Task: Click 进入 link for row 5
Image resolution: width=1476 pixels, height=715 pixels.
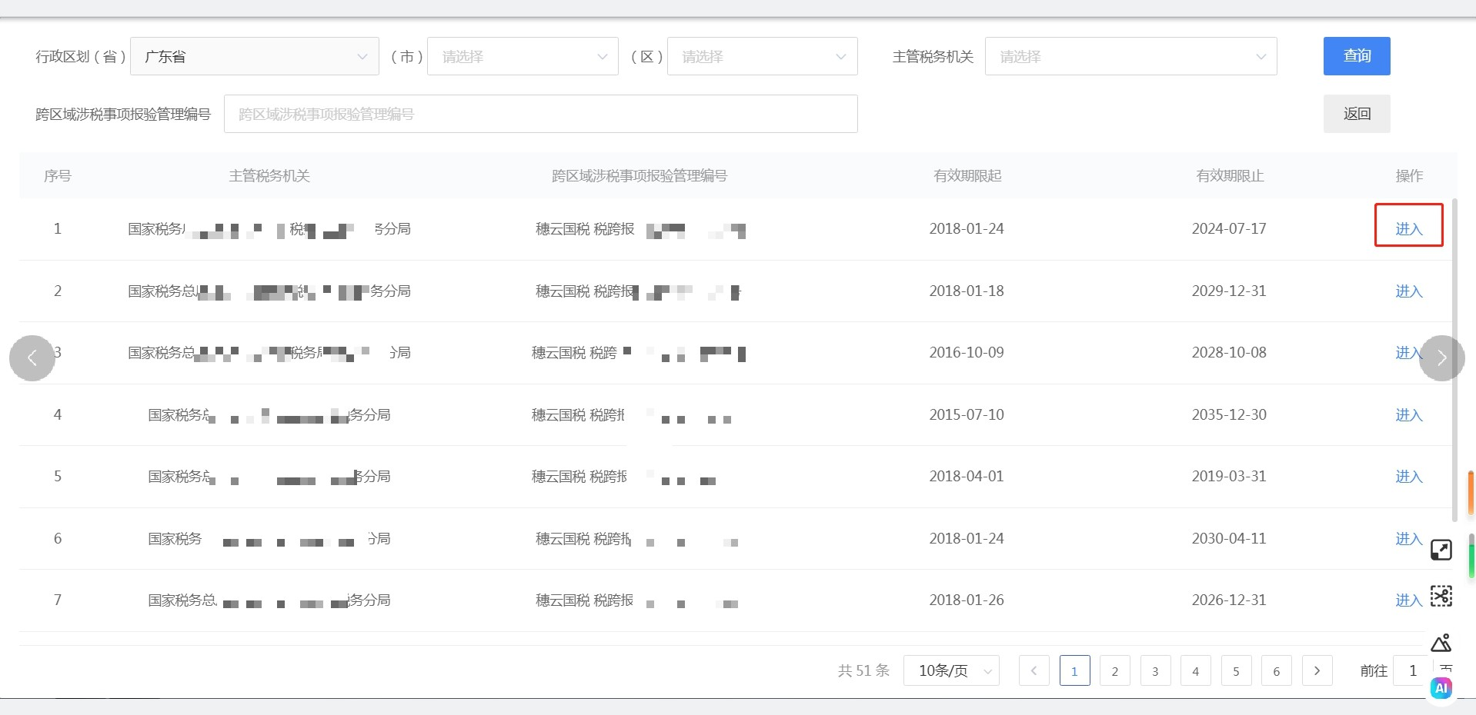Action: click(x=1408, y=477)
